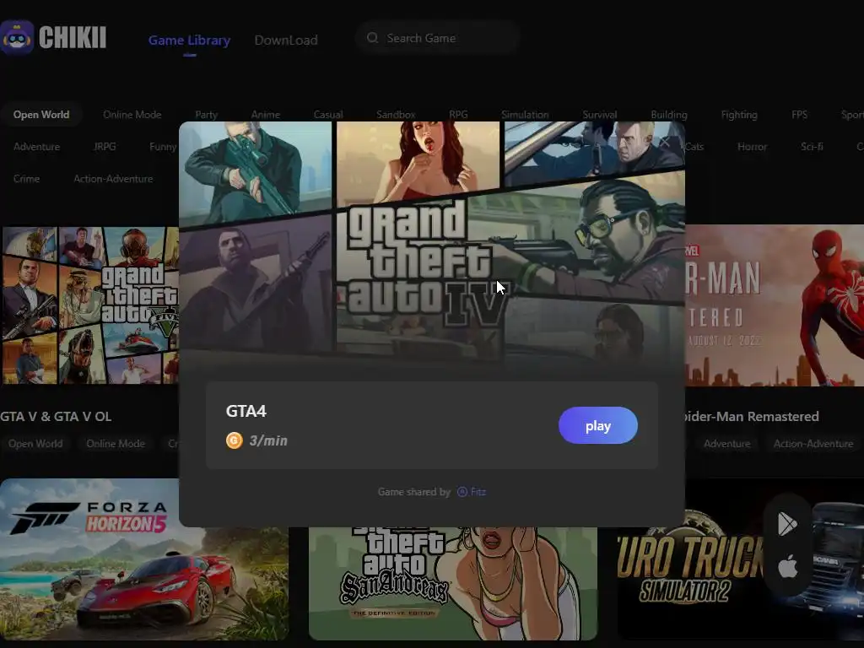864x648 pixels.
Task: Click Action-Adventure tag under Spider-Man
Action: point(813,444)
